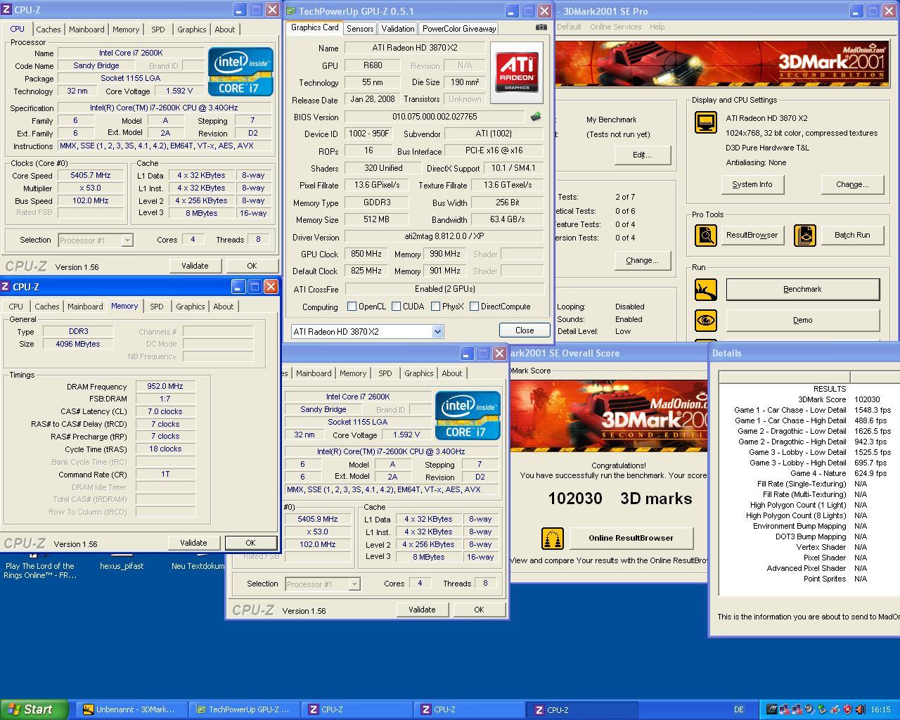Click Validate in the top-left CPU-Z window

195,266
